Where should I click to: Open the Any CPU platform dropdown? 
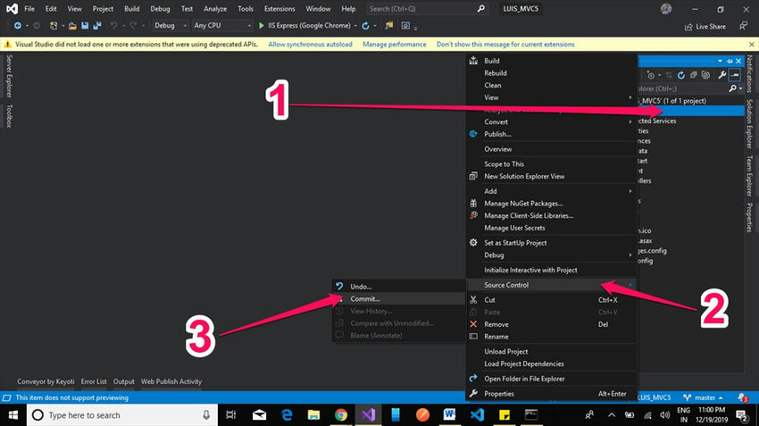(x=222, y=26)
